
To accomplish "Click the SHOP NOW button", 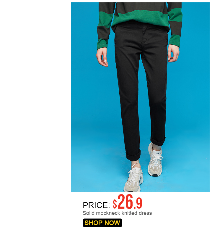I will coord(102,223).
